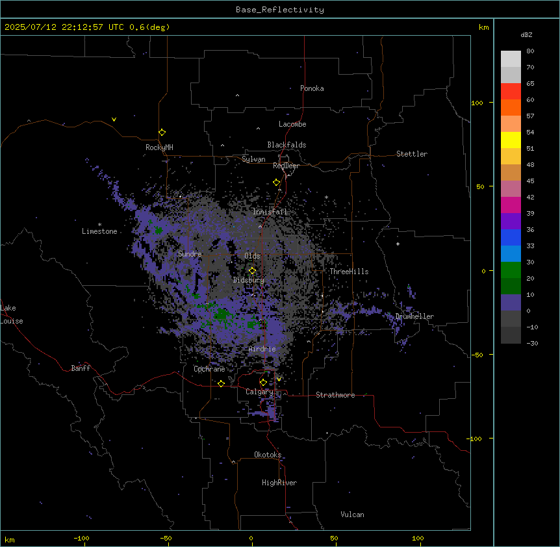
Task: Click the km unit label near the timestamp row
Action: pyautogui.click(x=483, y=27)
